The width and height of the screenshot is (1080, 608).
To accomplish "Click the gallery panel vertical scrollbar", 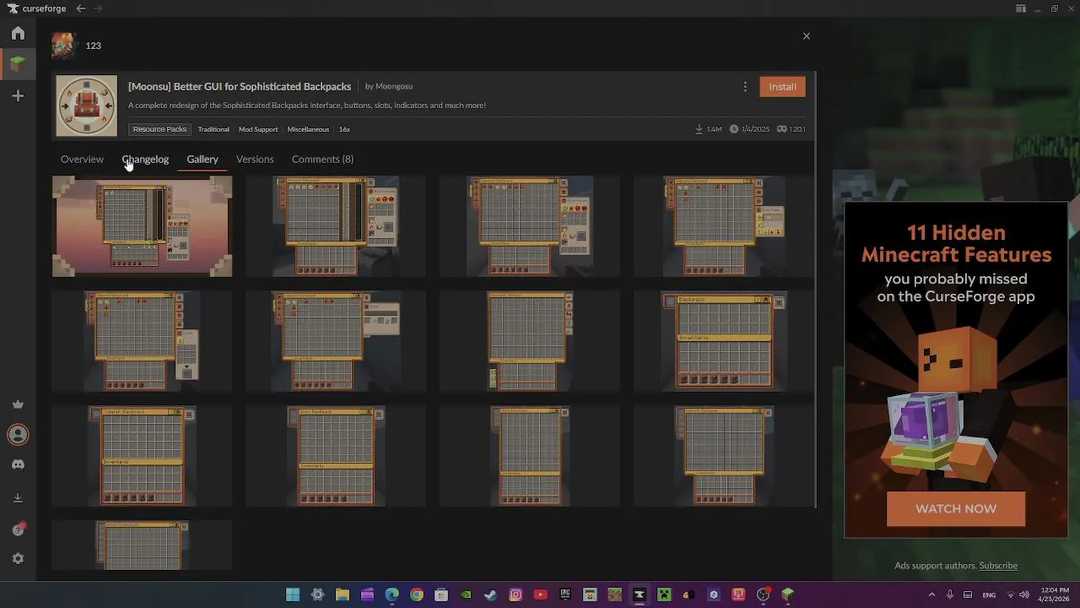I will [815, 290].
